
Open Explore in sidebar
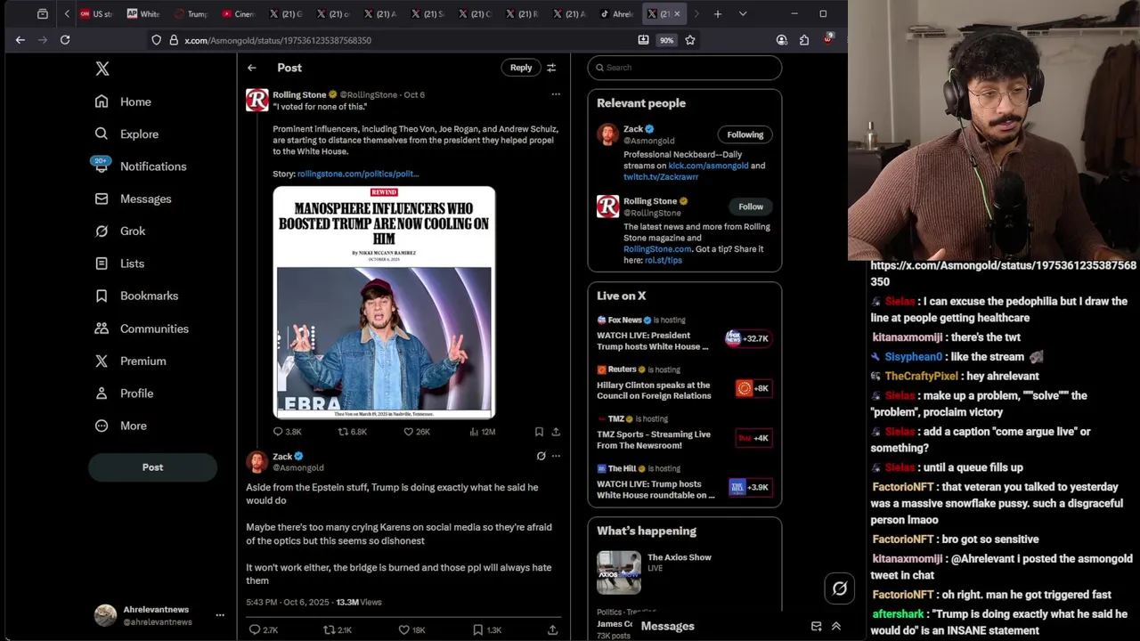pyautogui.click(x=126, y=134)
